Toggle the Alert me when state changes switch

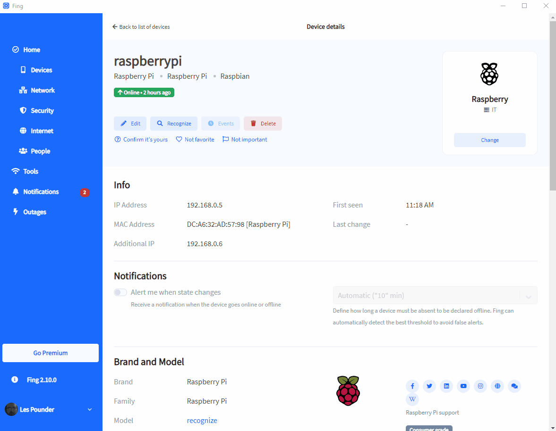120,292
